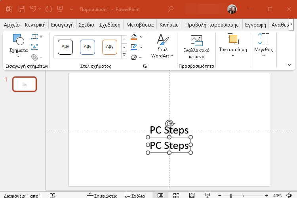Switch to Normal view icon

point(160,195)
